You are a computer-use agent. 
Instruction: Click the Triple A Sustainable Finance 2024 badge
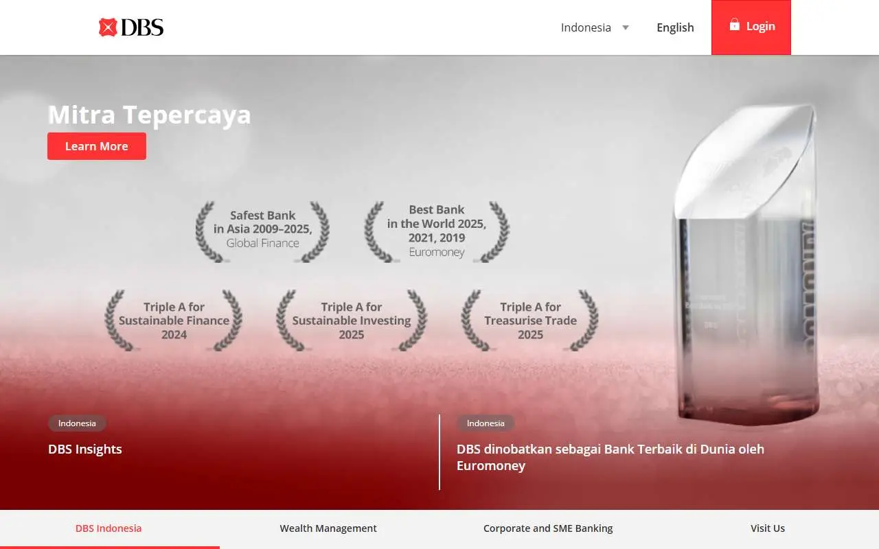pyautogui.click(x=174, y=320)
